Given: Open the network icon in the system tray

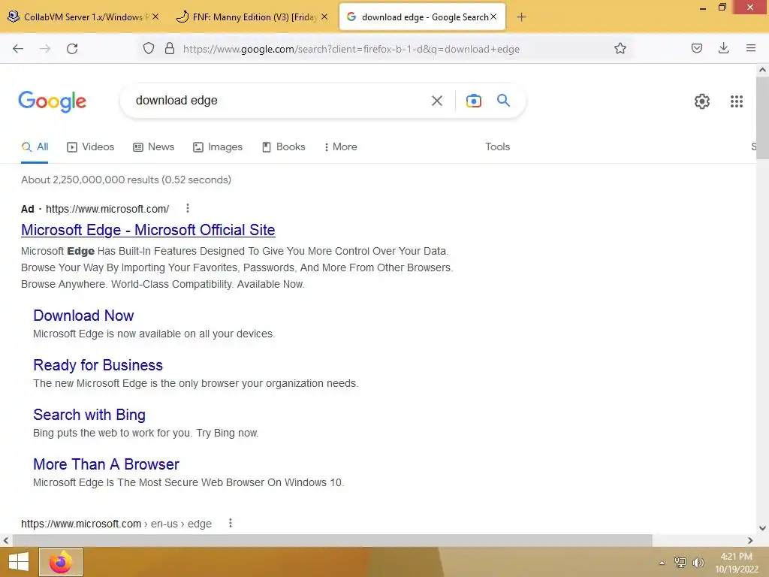Looking at the screenshot, I should (680, 562).
